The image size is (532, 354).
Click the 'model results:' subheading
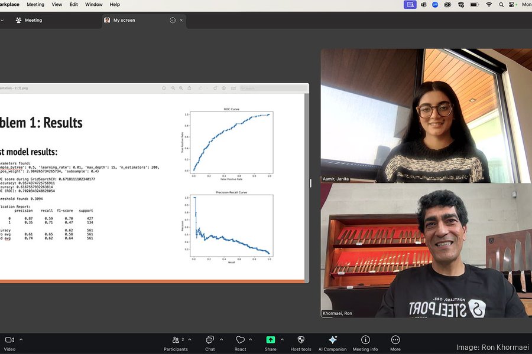coord(31,152)
